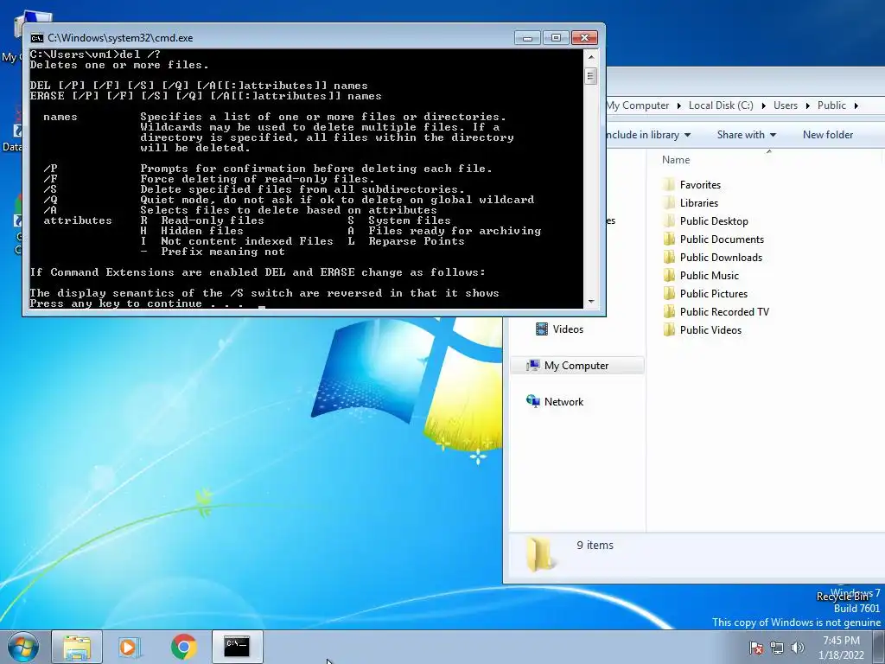The height and width of the screenshot is (664, 885).
Task: Select the Public Pictures folder name
Action: coord(713,293)
